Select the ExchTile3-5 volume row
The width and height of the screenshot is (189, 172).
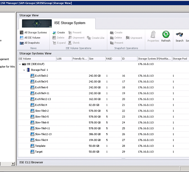coord(103,82)
